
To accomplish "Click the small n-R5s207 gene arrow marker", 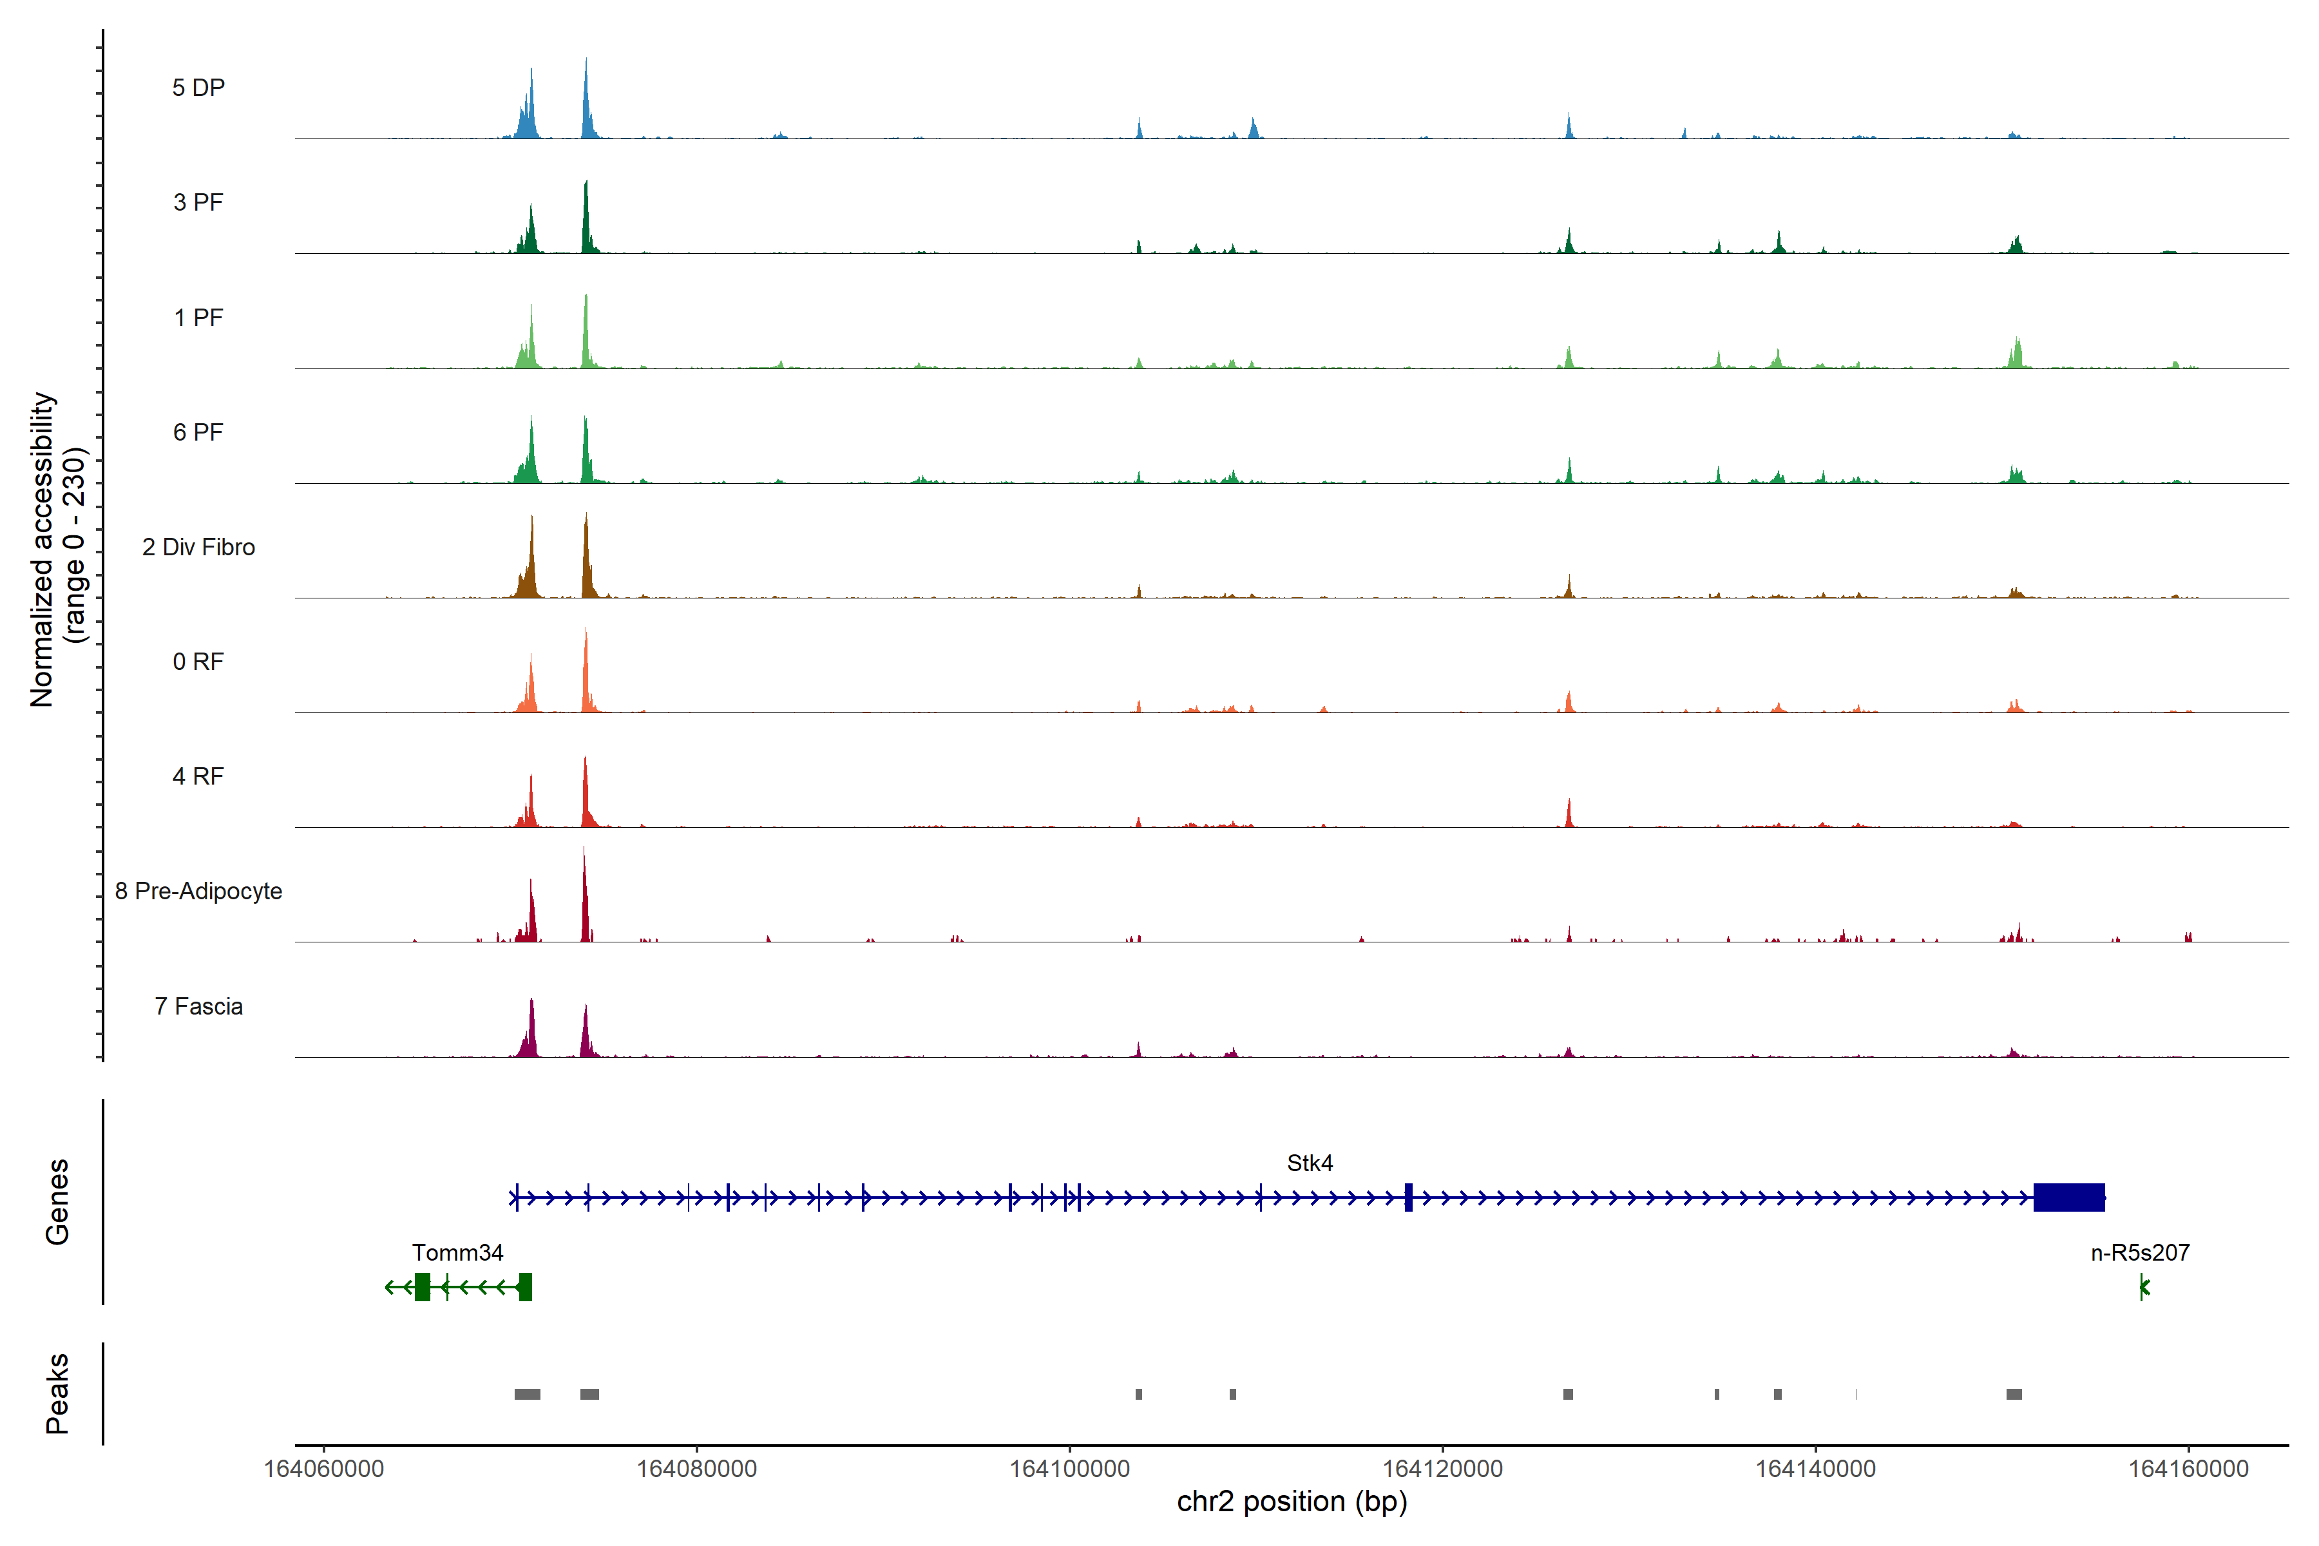I will tap(2144, 1286).
